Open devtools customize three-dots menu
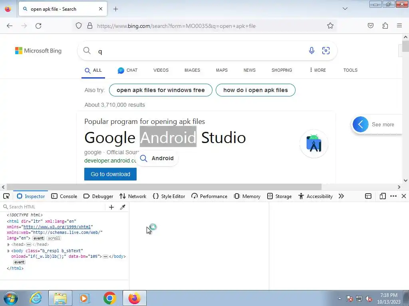The width and height of the screenshot is (409, 306). (393, 196)
